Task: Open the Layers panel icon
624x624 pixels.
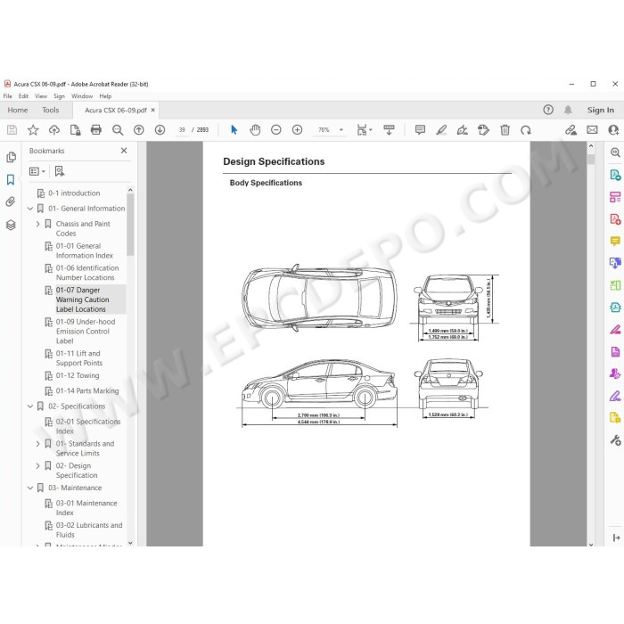Action: (11, 225)
